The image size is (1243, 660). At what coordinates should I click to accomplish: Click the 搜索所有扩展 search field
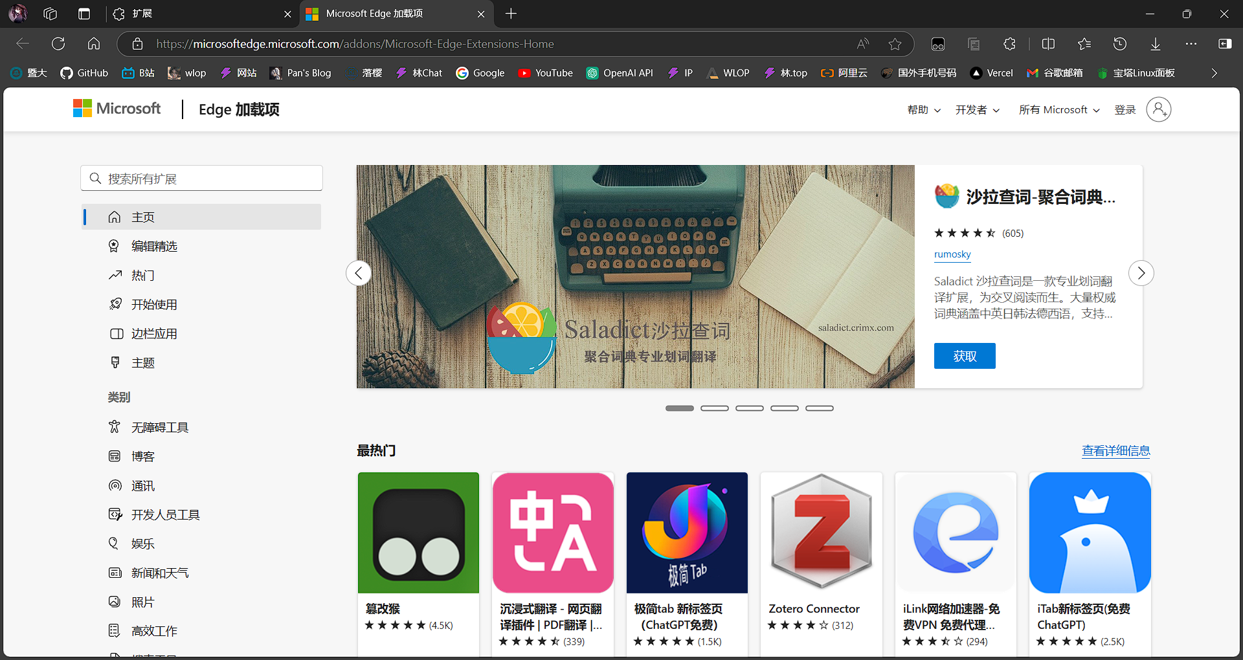(x=202, y=178)
